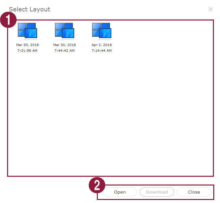Click the '7:44:42 AM' time label
The image size is (220, 203).
click(64, 51)
